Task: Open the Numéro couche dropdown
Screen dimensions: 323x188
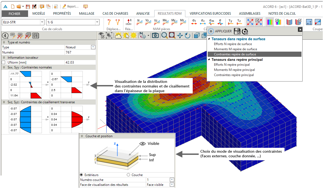Action: [172, 180]
